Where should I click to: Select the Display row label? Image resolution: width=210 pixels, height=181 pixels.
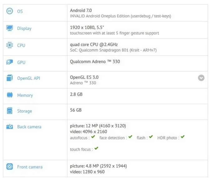tap(24, 28)
